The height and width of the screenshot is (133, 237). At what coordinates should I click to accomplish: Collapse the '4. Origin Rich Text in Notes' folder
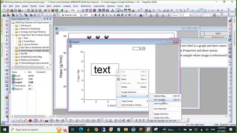(13, 35)
